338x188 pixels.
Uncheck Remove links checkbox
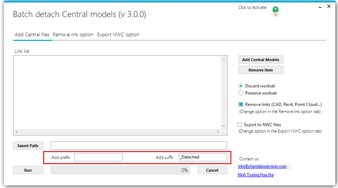(x=241, y=104)
